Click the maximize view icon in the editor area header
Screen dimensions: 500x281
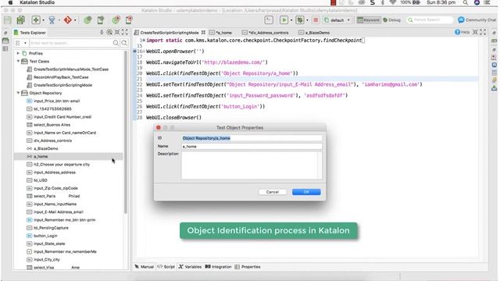tap(483, 32)
